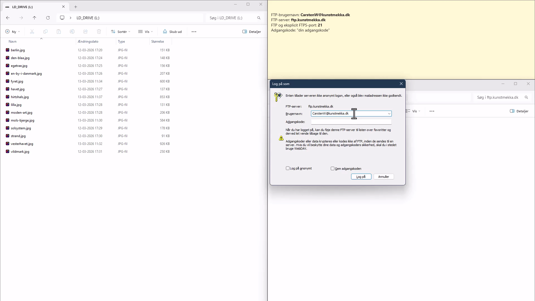Image resolution: width=535 pixels, height=301 pixels.
Task: Sort by Ændringsdato column header
Action: [88, 42]
